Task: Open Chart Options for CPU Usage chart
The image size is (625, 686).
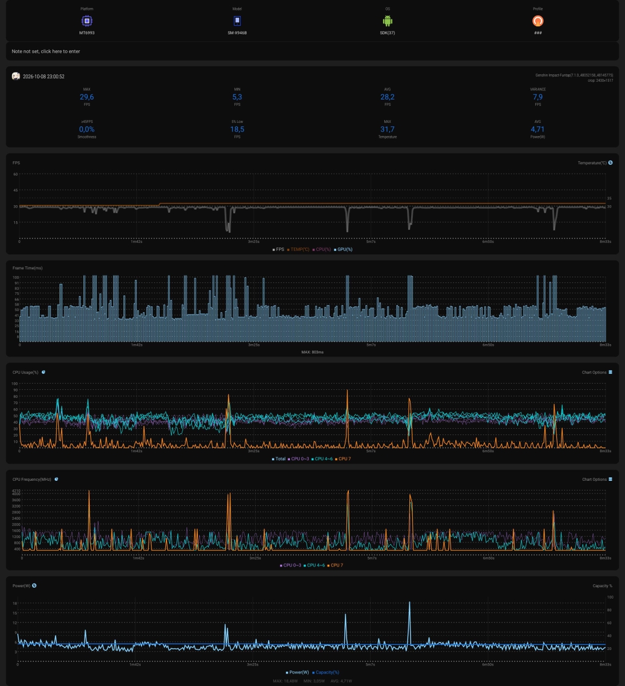Action: coord(597,372)
